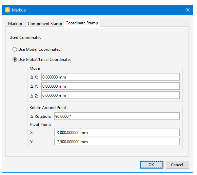Click the Move group label
The image size is (197, 175).
click(35, 68)
